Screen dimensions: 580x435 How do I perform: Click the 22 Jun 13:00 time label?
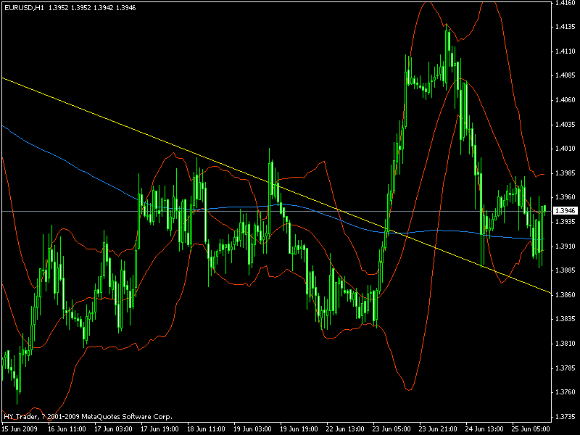(x=345, y=429)
